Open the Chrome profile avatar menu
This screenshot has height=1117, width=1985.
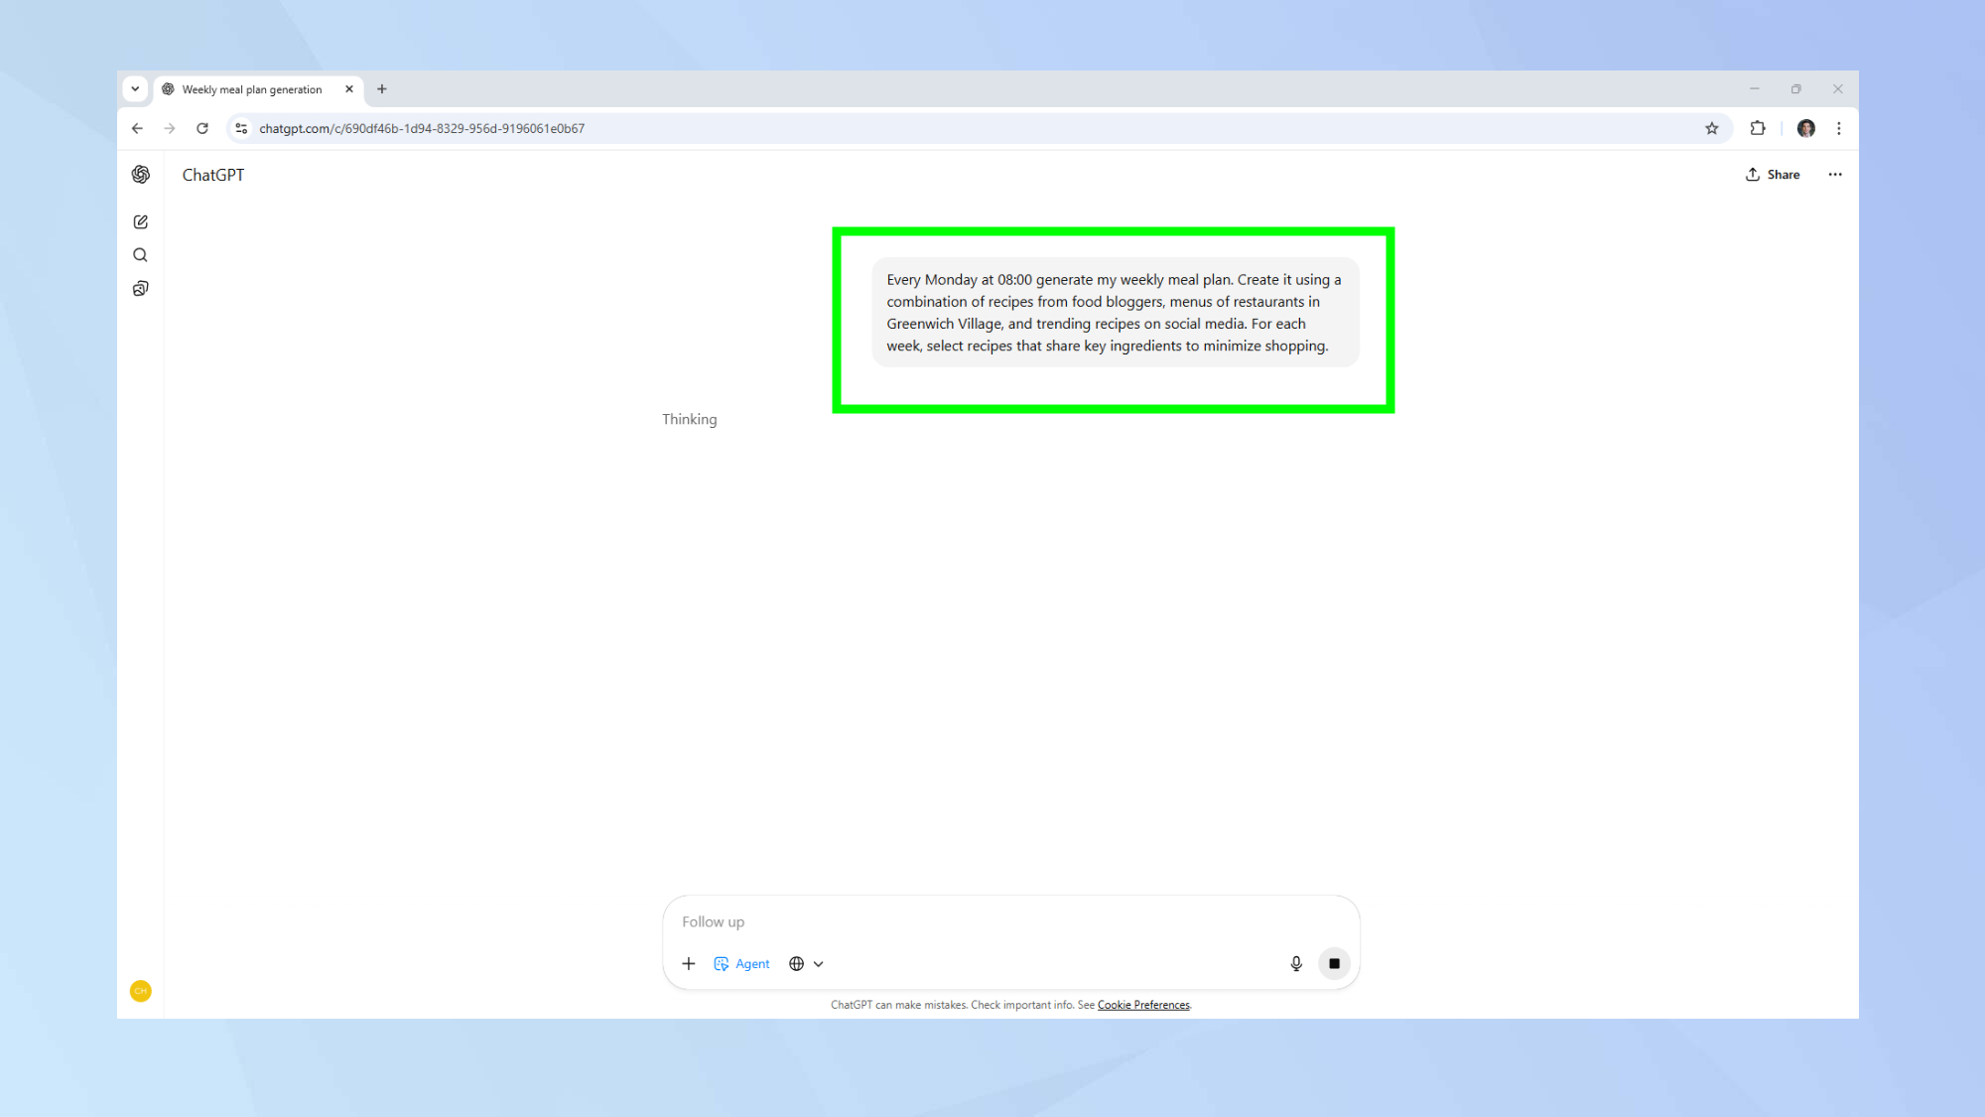click(1805, 128)
